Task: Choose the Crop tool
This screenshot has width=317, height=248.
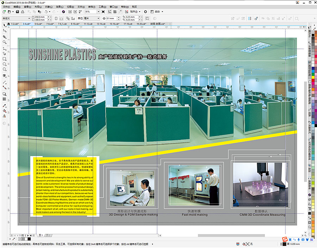Action: pyautogui.click(x=4, y=36)
